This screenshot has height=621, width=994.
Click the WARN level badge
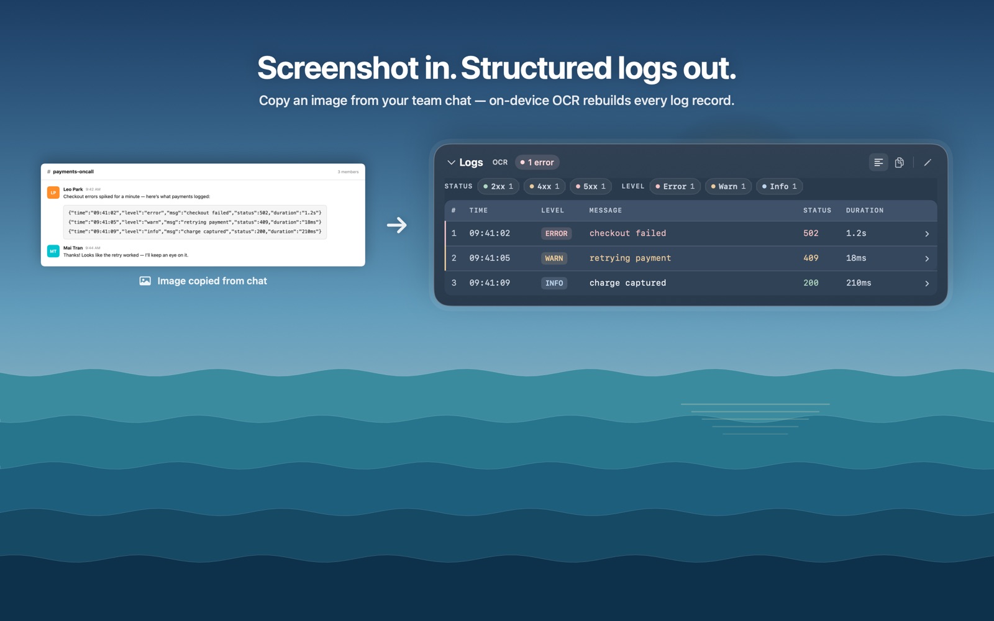click(554, 258)
